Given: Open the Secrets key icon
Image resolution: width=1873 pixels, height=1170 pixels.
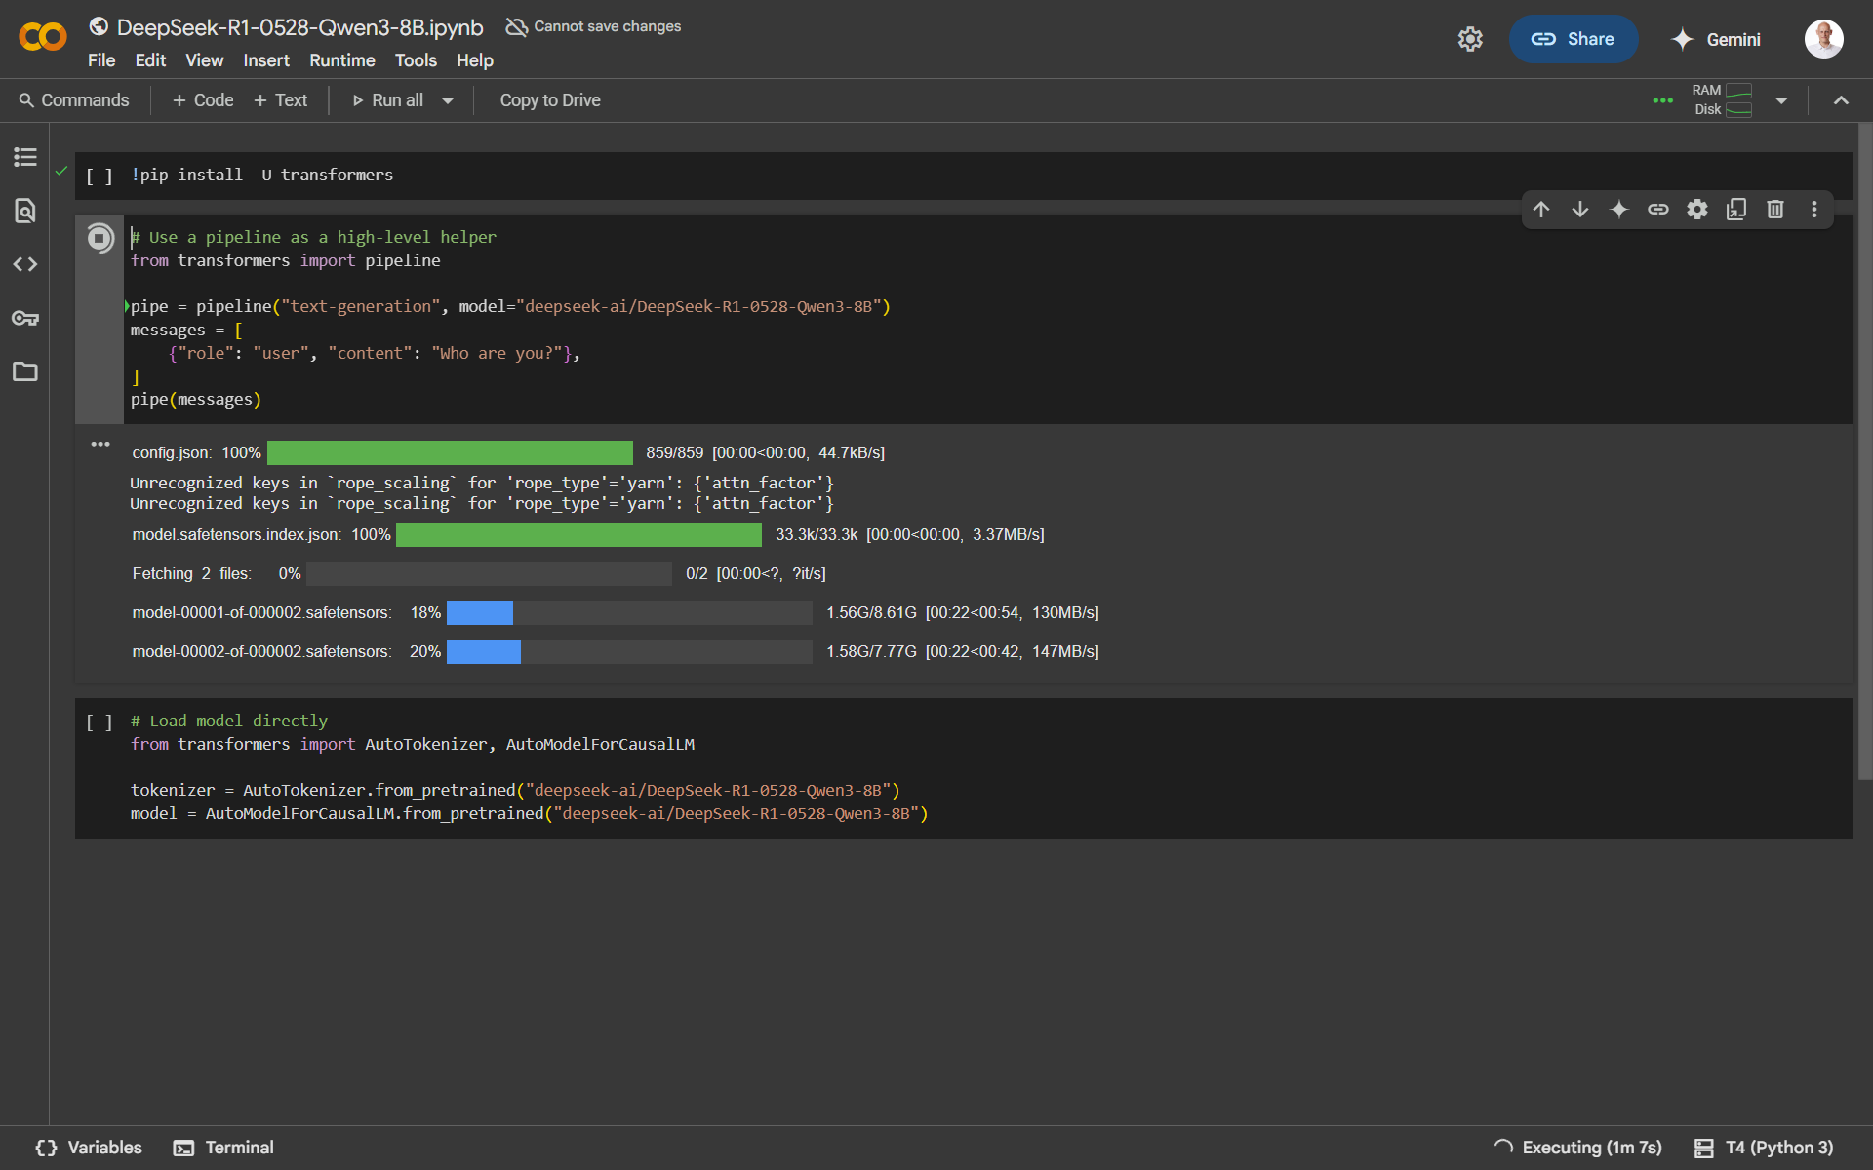Looking at the screenshot, I should click(25, 318).
